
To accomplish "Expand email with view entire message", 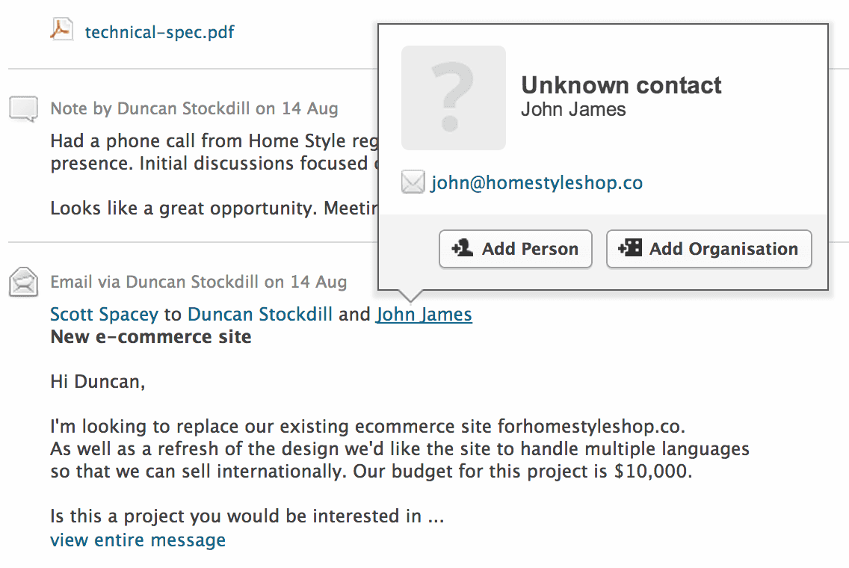I will point(138,540).
